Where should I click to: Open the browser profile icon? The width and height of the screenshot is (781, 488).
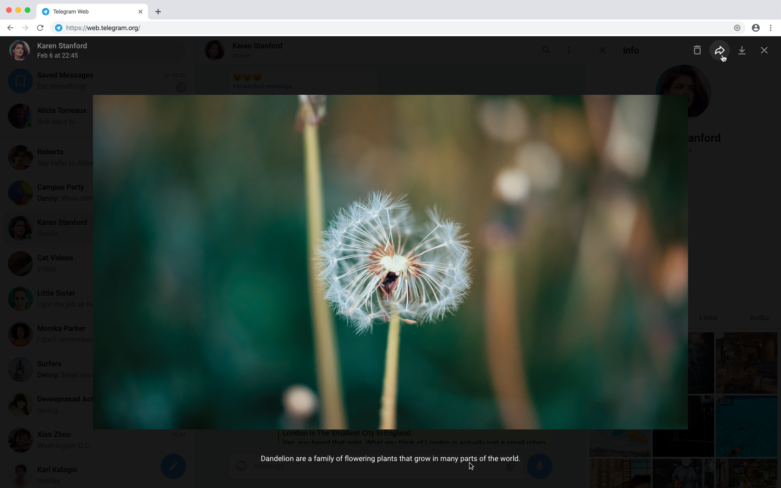coord(756,28)
